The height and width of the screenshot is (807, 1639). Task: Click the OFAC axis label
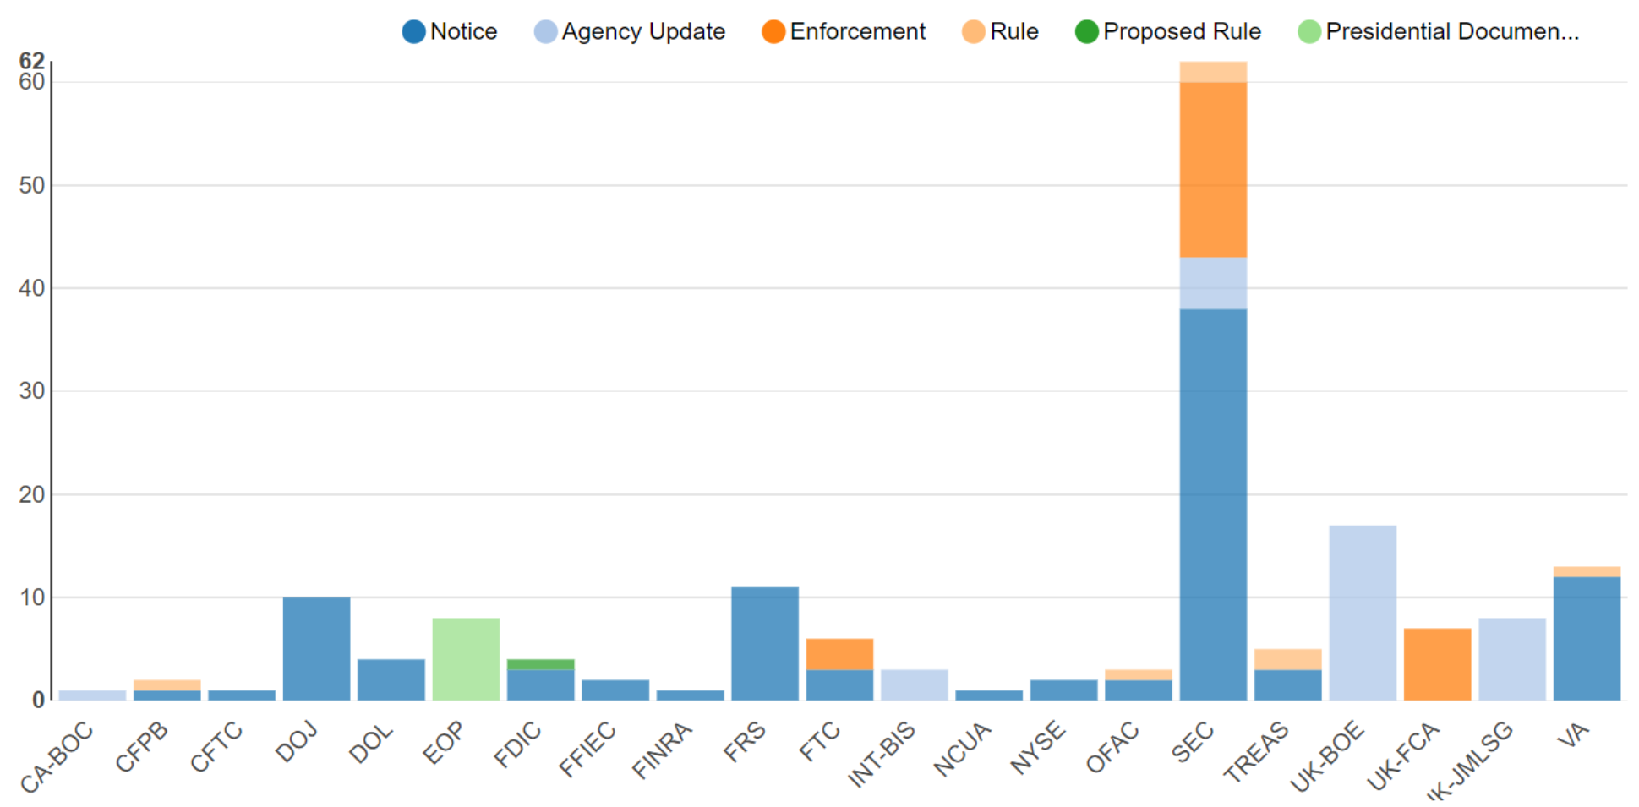(1112, 747)
